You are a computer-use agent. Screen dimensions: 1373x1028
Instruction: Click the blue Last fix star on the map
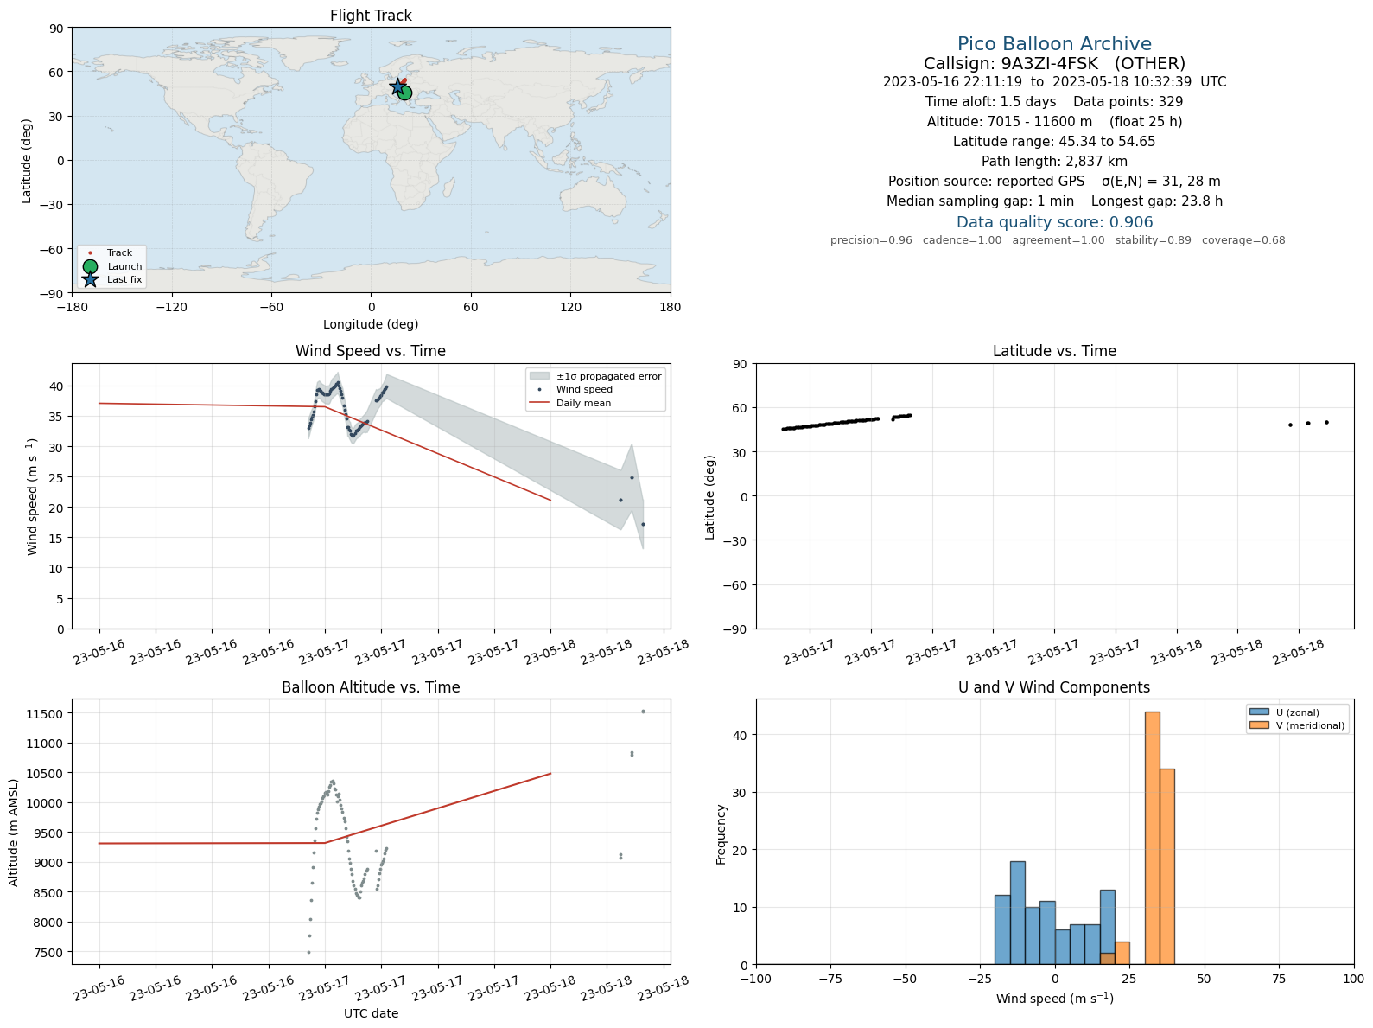[397, 86]
